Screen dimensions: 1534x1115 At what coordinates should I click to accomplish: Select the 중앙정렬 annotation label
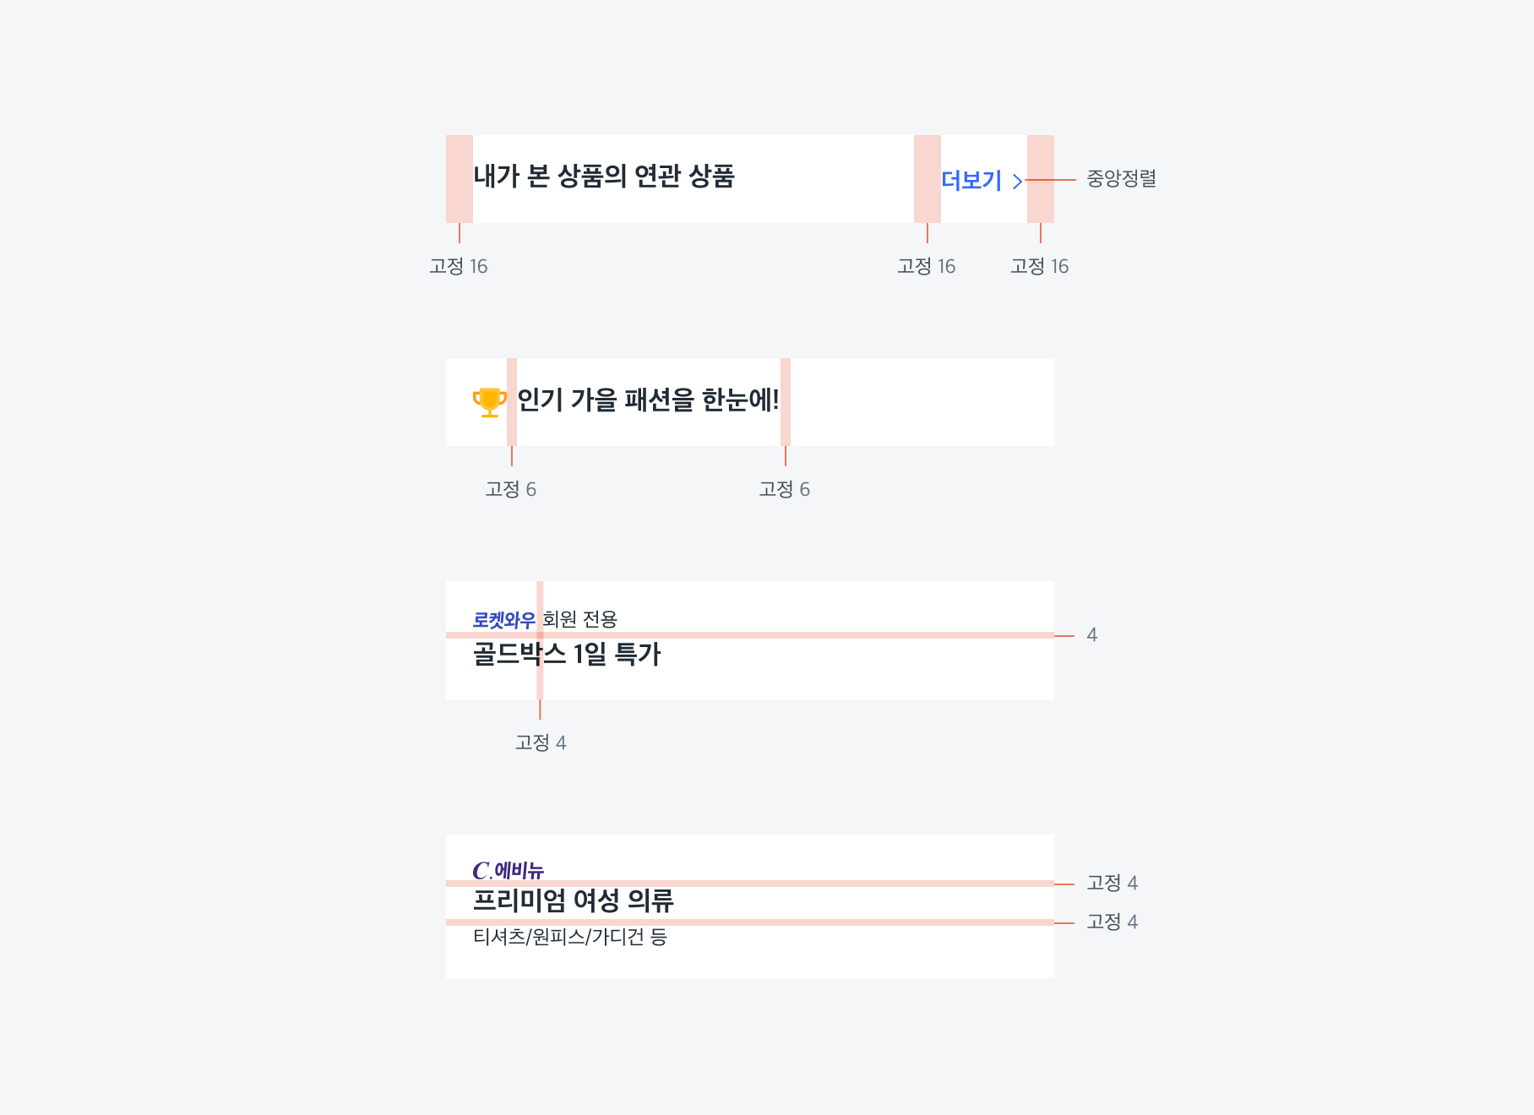[x=1121, y=179]
